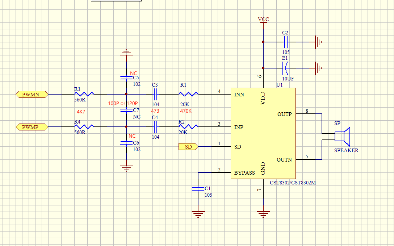Select the red 473 annotation
The image size is (394, 246).
(x=155, y=111)
